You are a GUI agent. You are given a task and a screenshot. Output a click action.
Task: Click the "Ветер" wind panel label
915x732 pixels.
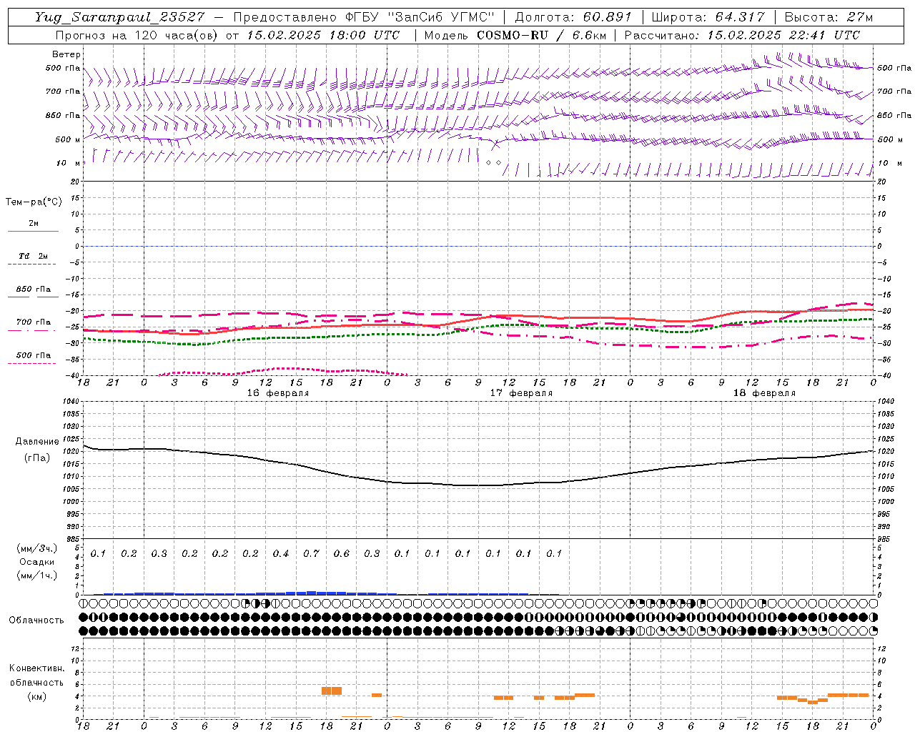coord(66,54)
